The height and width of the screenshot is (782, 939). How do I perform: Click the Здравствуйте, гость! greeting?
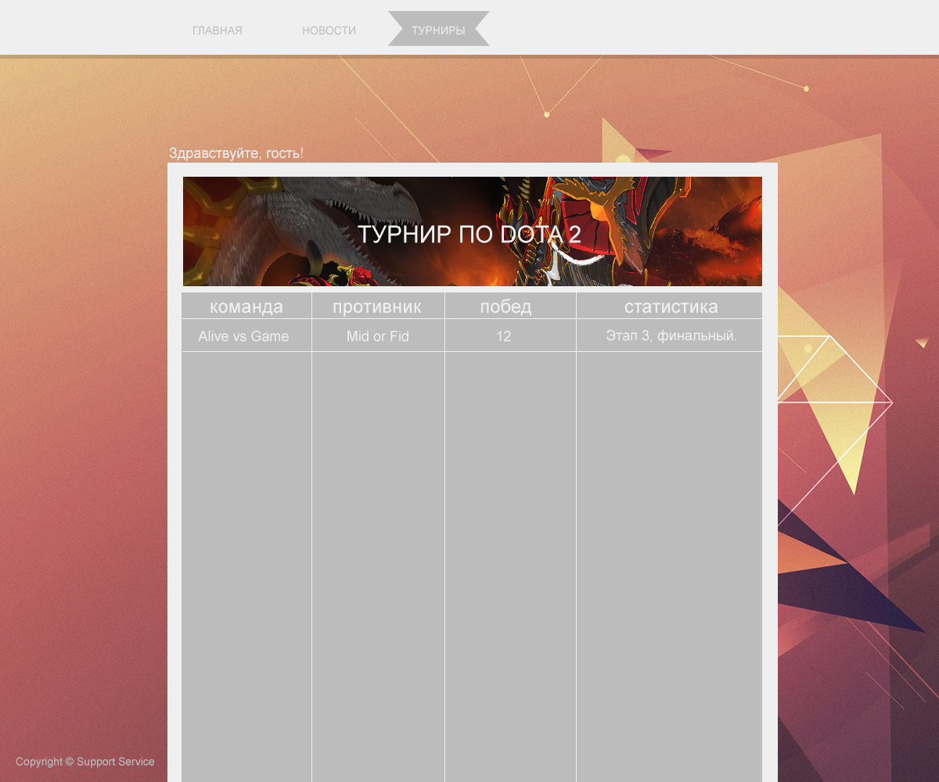click(236, 153)
